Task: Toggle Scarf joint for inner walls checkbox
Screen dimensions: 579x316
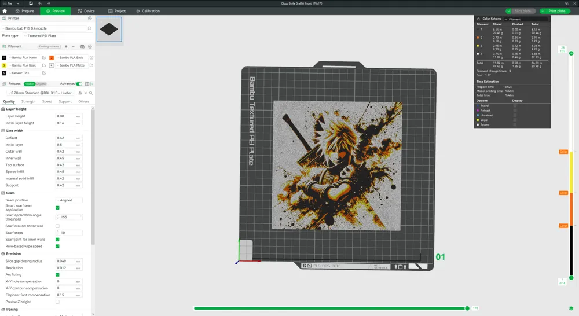Action: [57, 240]
